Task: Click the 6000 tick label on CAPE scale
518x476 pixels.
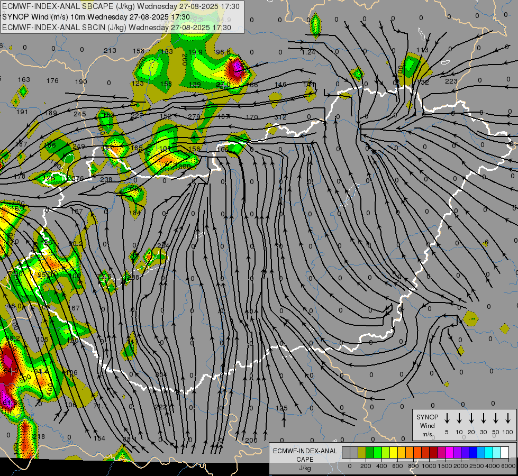Action: click(x=508, y=466)
